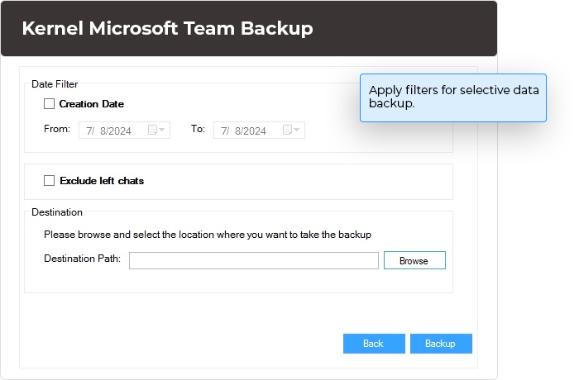Screen dimensions: 579x380
Task: Click the Kernel Microsoft Team Backup title
Action: (167, 28)
